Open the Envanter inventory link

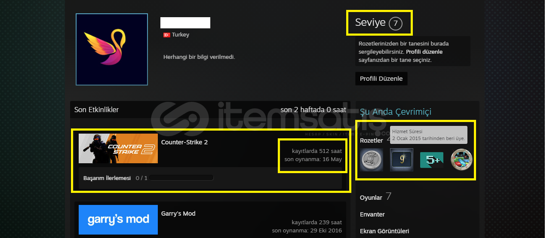[x=372, y=214]
